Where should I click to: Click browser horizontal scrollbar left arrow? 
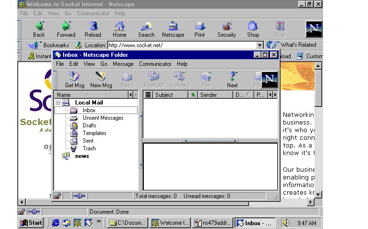click(22, 202)
